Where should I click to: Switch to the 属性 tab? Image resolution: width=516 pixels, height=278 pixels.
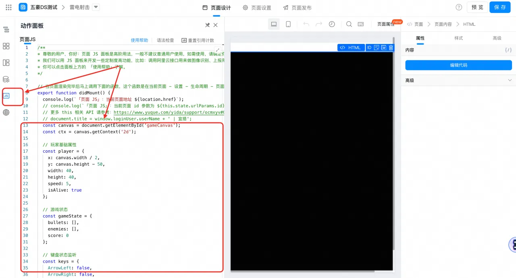420,38
